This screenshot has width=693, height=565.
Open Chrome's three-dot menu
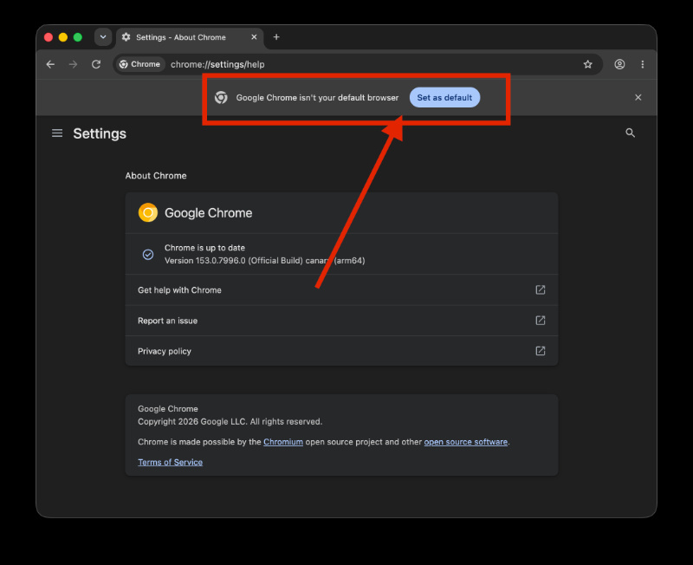642,64
